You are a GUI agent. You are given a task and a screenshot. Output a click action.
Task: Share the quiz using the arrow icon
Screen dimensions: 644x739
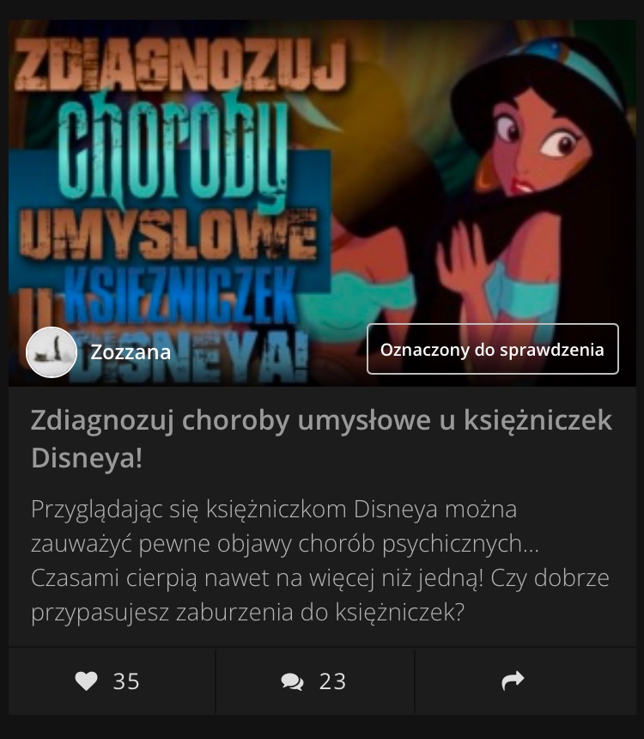tap(513, 681)
